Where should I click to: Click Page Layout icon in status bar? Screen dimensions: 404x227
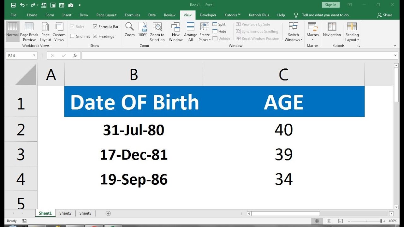329,221
